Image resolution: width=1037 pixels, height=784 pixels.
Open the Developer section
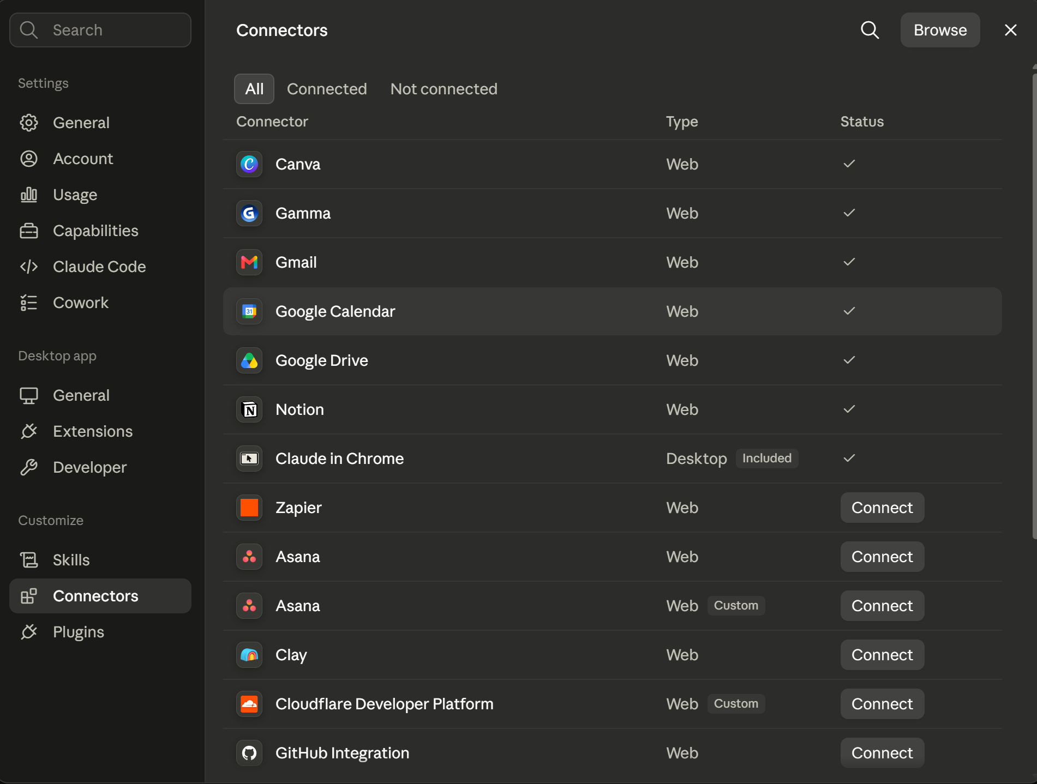click(x=100, y=467)
